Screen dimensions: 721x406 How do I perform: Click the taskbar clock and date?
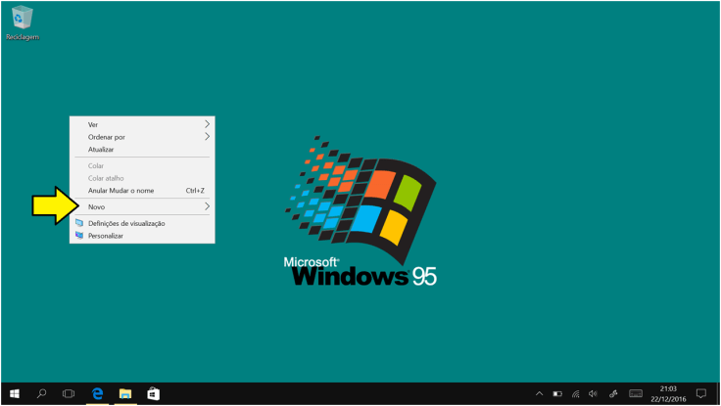coord(668,393)
